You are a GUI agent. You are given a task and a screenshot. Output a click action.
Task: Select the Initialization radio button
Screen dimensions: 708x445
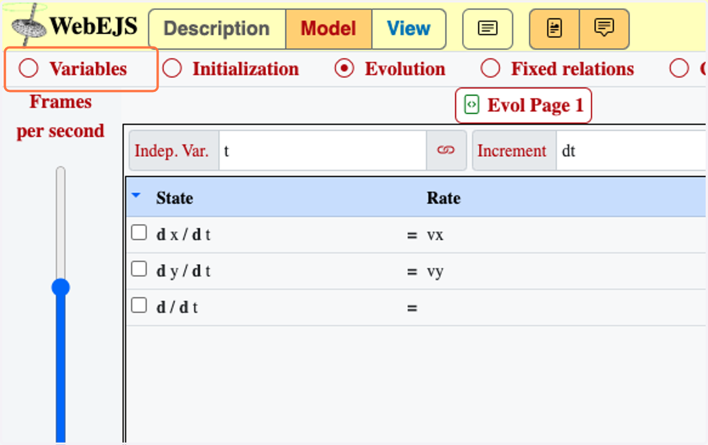click(172, 69)
